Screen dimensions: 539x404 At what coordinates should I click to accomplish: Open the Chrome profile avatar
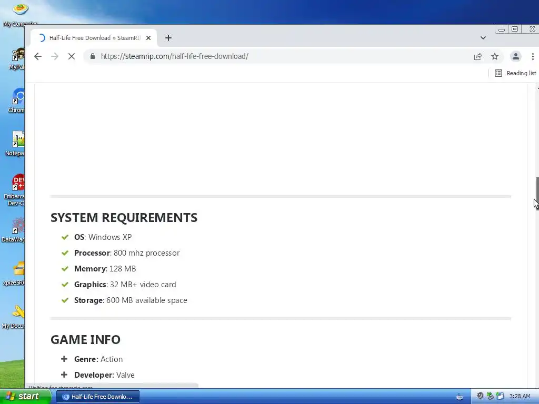coord(516,56)
